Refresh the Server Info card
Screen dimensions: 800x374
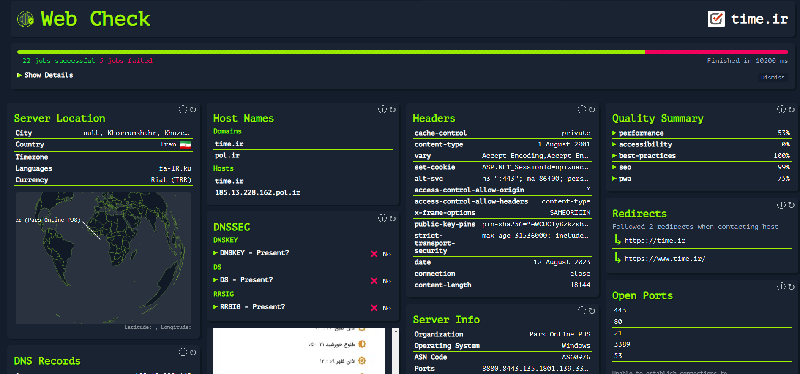(592, 311)
